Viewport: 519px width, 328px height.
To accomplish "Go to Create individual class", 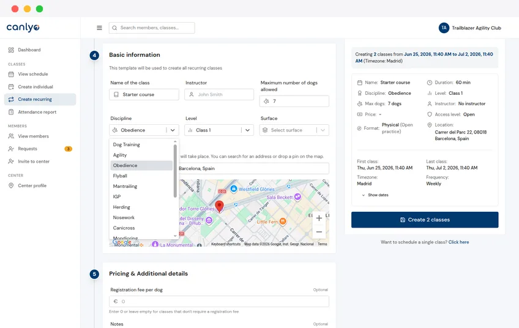I will coord(35,87).
